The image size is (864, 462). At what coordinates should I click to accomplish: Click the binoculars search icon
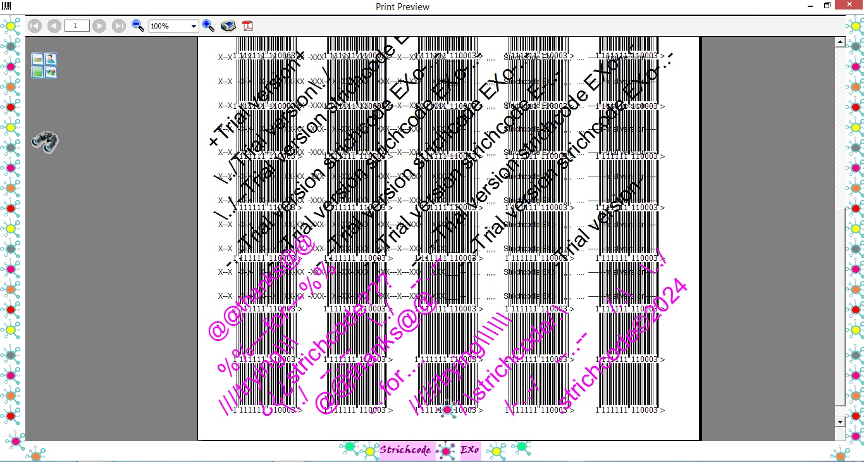(x=45, y=142)
